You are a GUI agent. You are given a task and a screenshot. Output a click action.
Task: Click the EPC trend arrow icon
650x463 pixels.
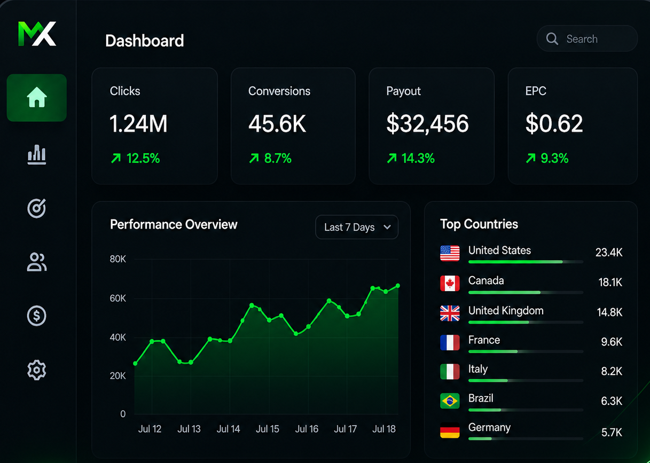pos(531,158)
